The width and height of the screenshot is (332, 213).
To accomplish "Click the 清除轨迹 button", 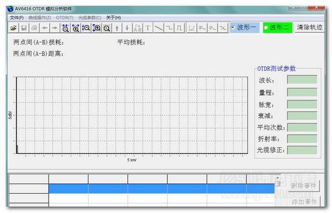I will (x=309, y=28).
